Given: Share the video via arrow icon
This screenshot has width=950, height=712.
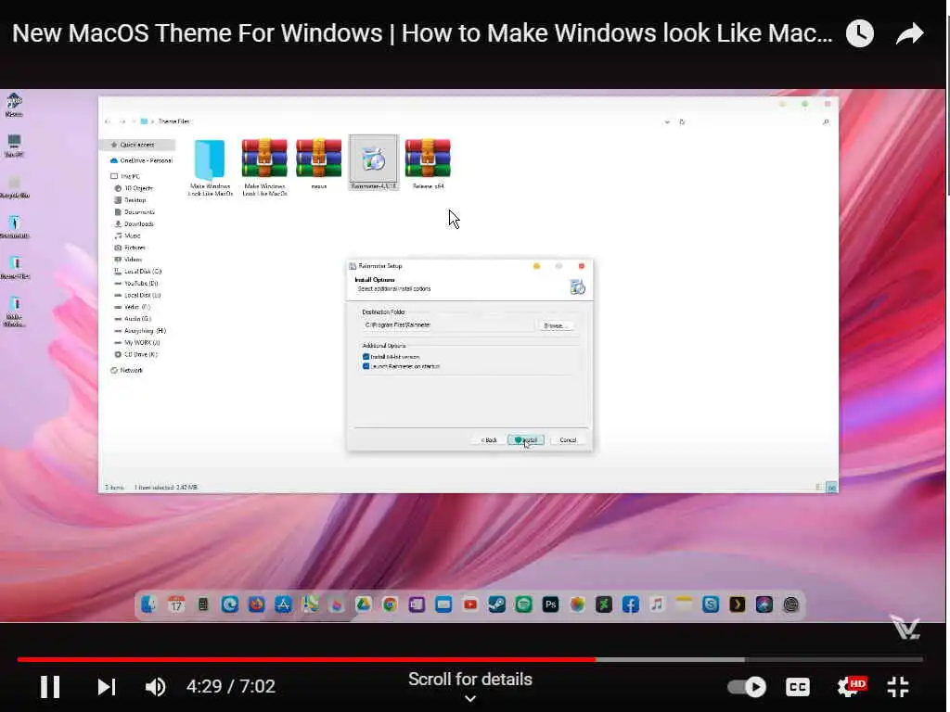Looking at the screenshot, I should 909,33.
